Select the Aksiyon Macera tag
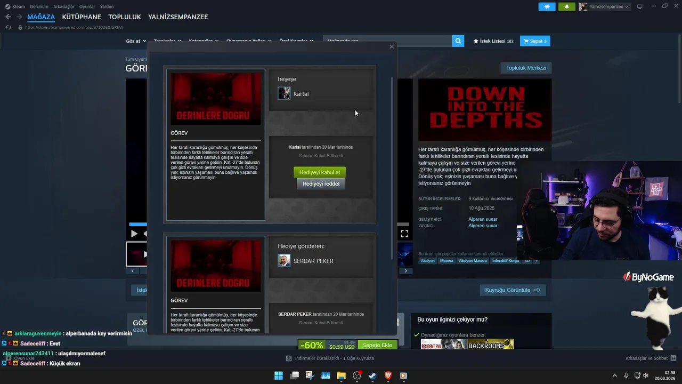Image resolution: width=682 pixels, height=384 pixels. click(473, 261)
